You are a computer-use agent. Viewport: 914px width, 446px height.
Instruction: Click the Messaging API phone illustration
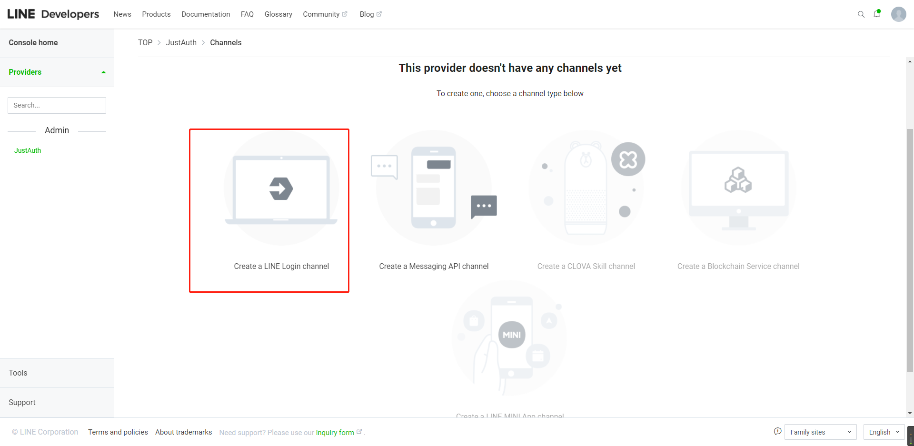coord(434,188)
